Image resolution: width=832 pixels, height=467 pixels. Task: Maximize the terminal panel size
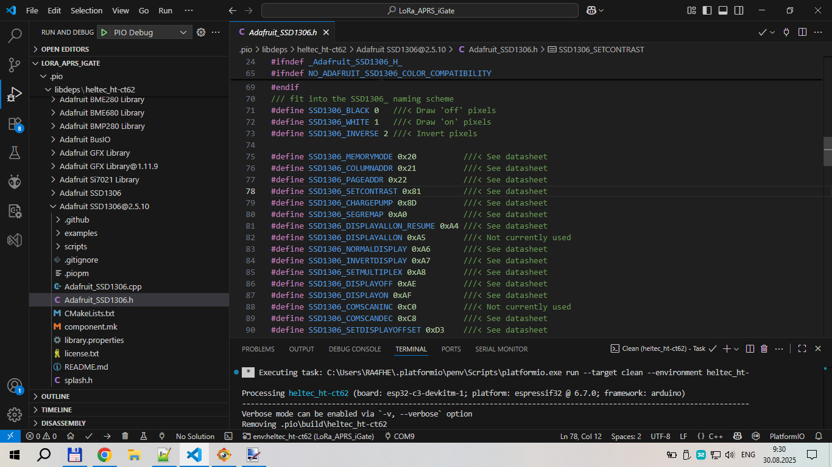(802, 349)
